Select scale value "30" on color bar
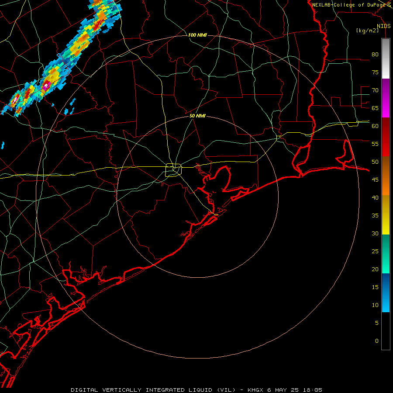The height and width of the screenshot is (393, 393). pyautogui.click(x=375, y=233)
